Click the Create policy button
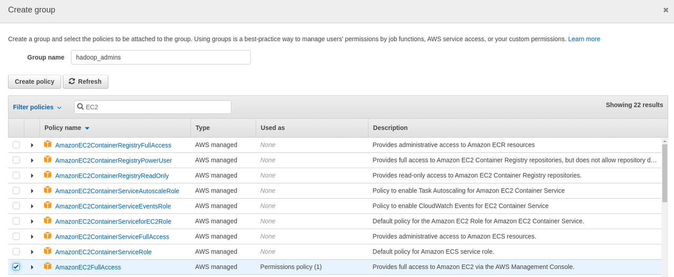 point(35,81)
